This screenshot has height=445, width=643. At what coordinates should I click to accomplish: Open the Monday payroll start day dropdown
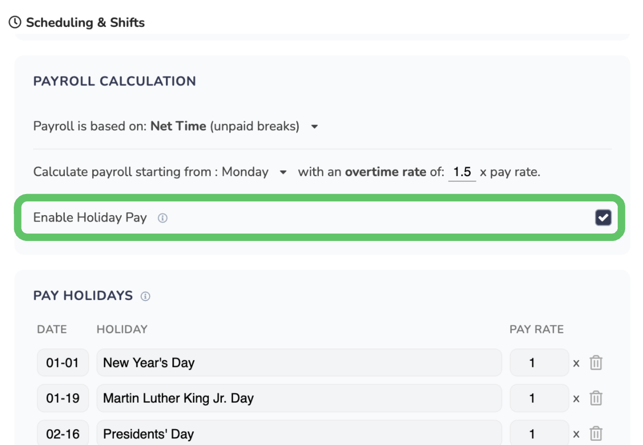(283, 172)
